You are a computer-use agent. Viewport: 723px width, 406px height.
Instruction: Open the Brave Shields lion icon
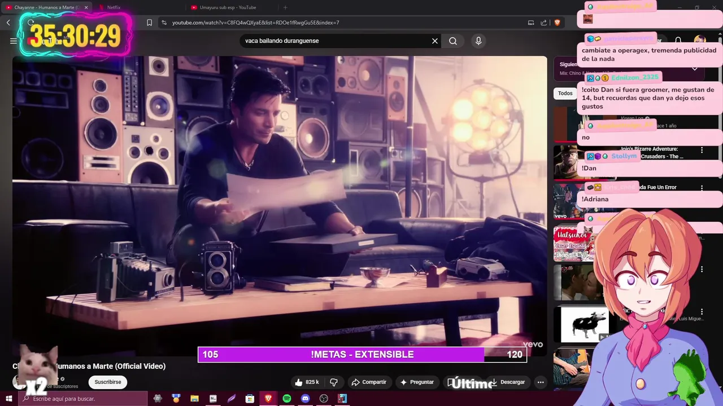coord(557,23)
